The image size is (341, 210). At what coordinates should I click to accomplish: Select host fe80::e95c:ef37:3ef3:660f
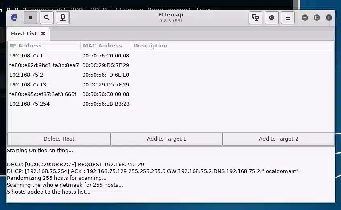(x=171, y=94)
